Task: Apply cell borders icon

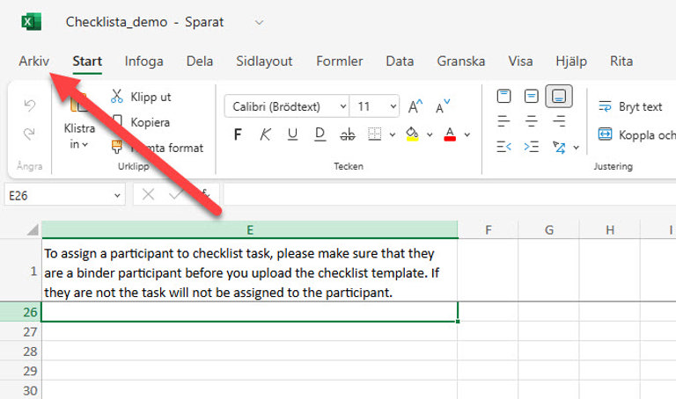Action: (x=375, y=134)
